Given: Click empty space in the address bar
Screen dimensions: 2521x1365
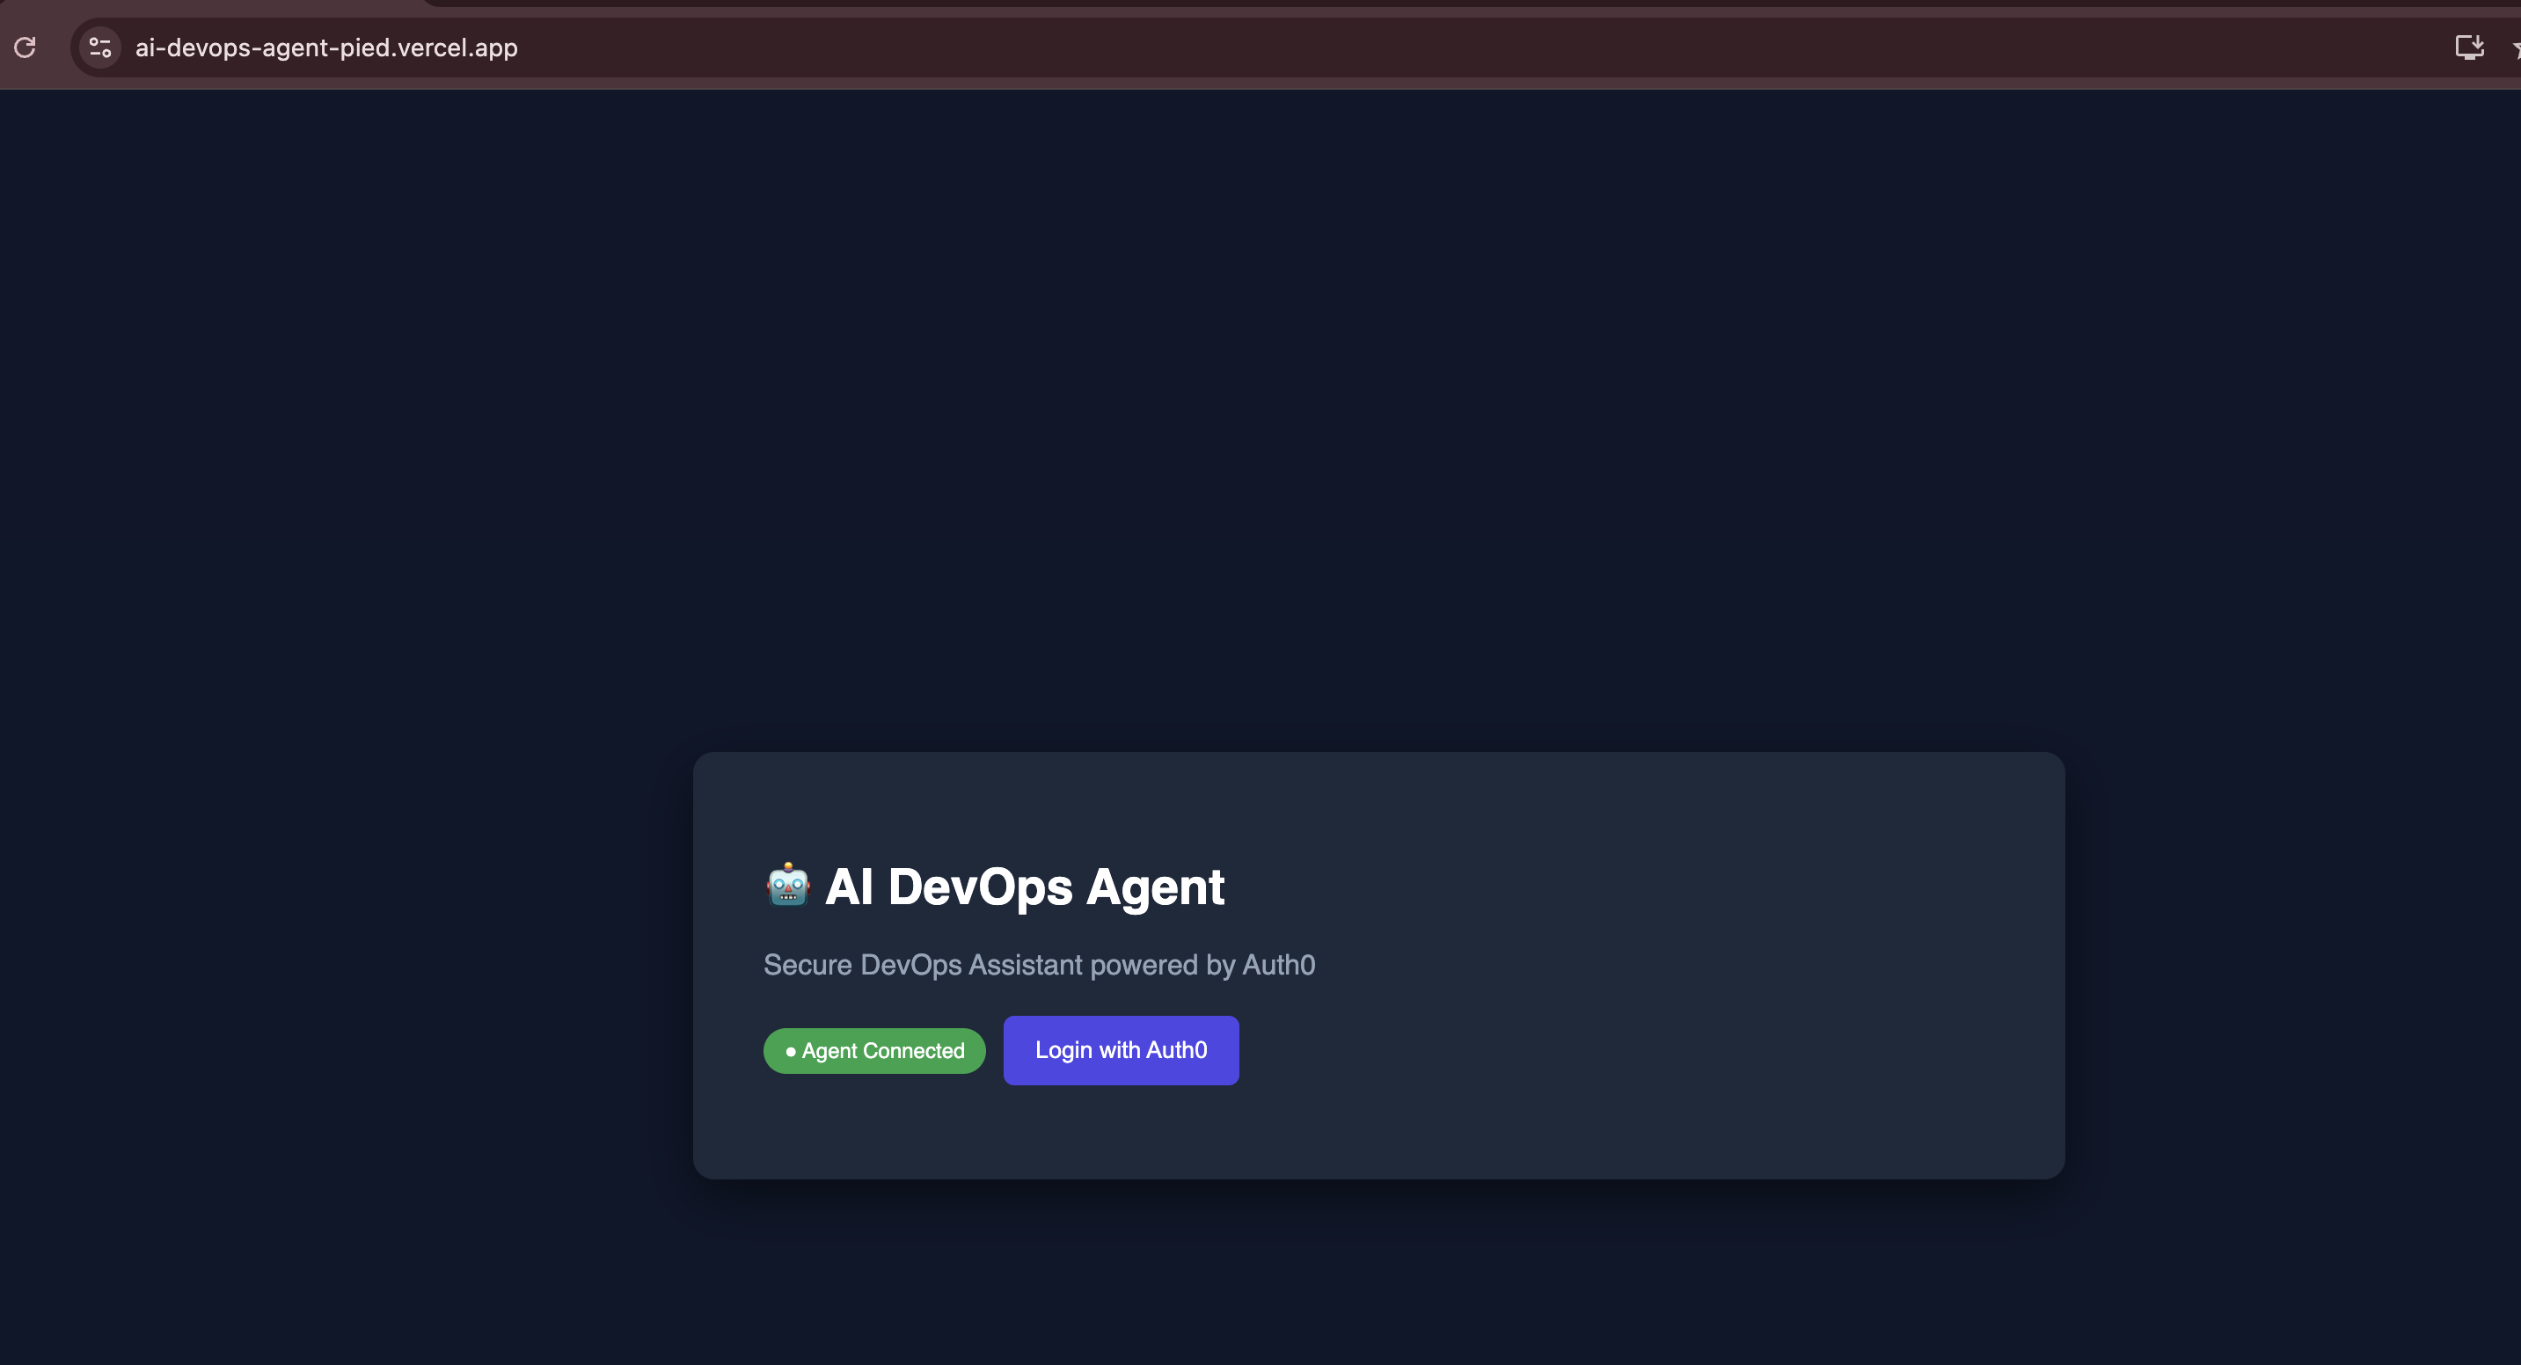Looking at the screenshot, I should [x=1370, y=47].
